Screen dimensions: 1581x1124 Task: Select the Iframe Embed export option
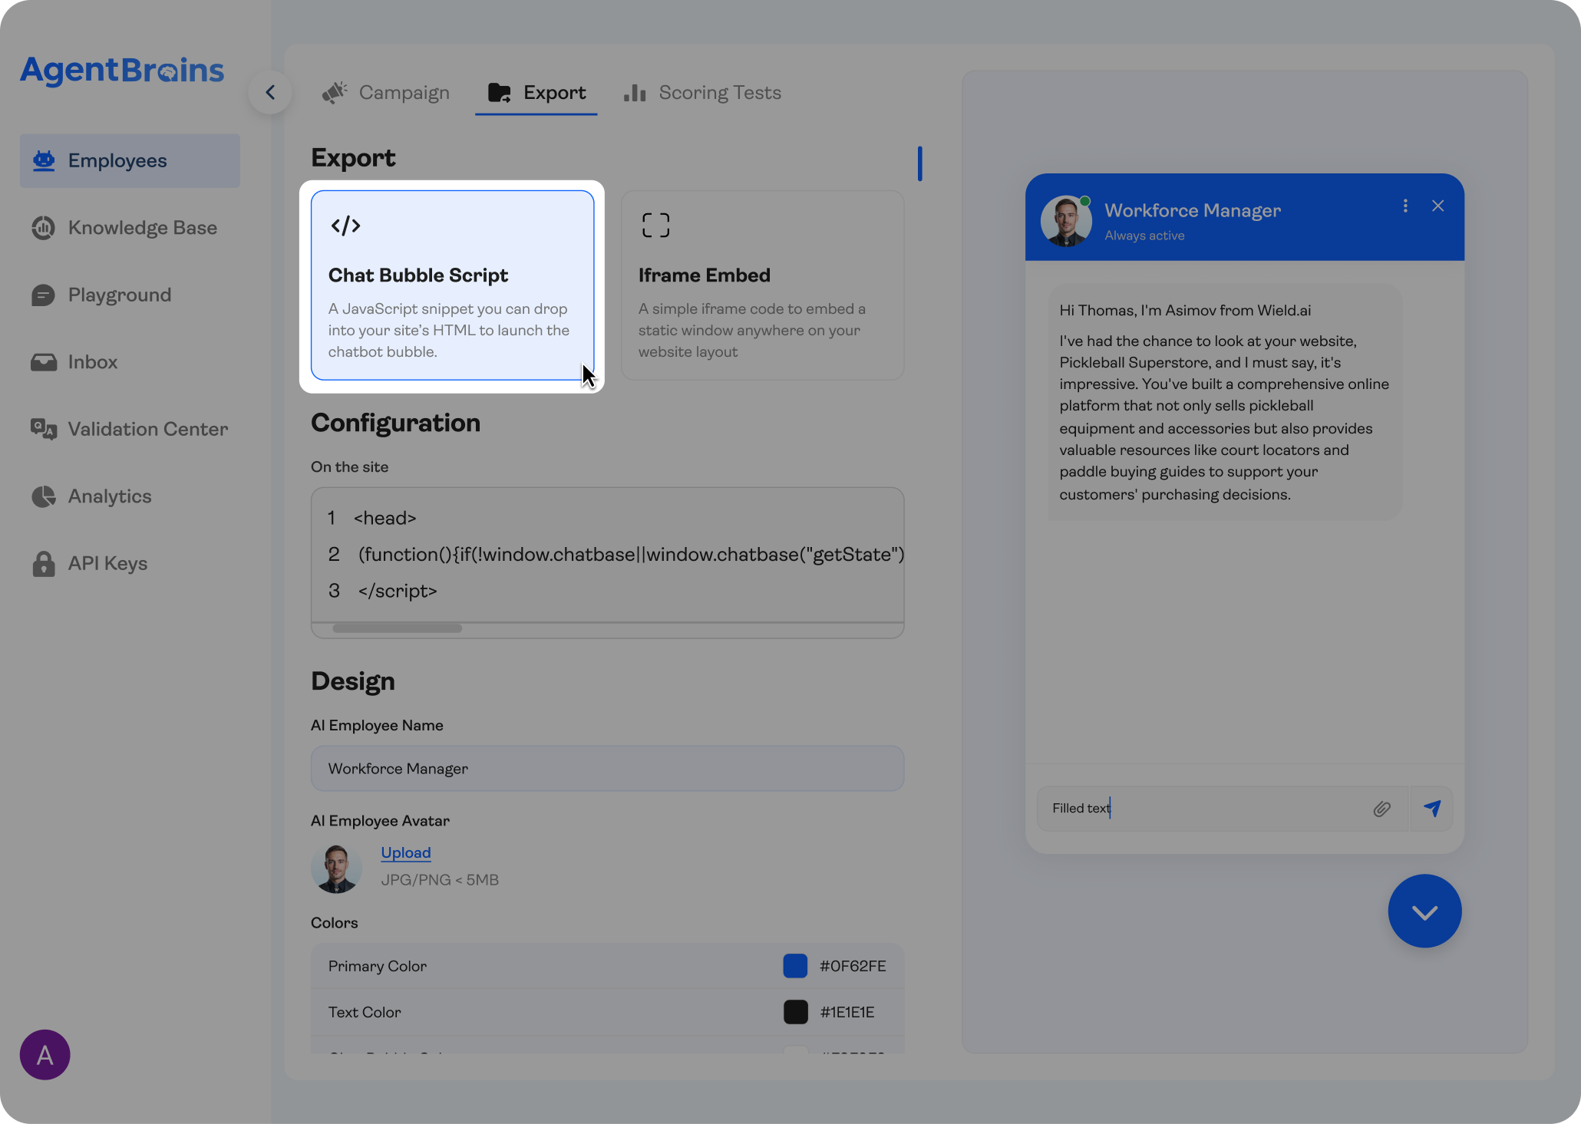(x=762, y=285)
